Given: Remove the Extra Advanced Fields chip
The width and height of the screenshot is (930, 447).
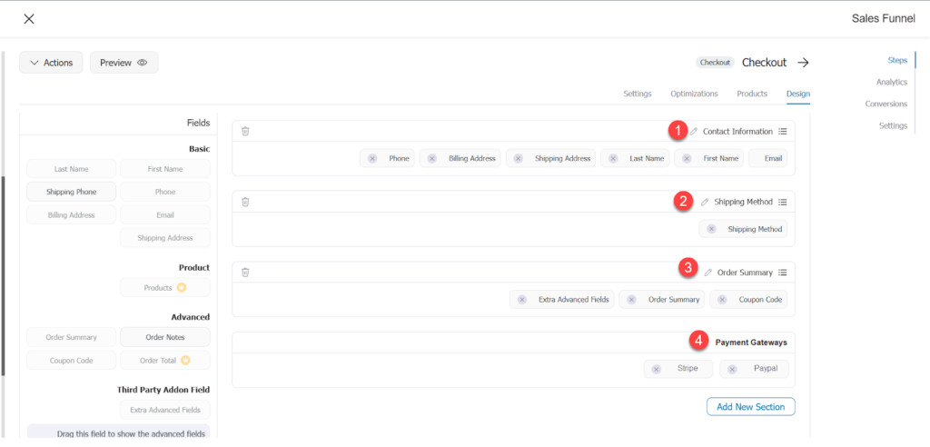Looking at the screenshot, I should 522,300.
